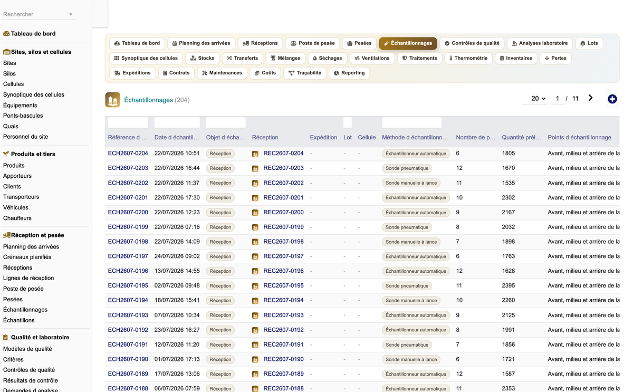
Task: Switch to the Pesées tab
Action: coord(359,43)
